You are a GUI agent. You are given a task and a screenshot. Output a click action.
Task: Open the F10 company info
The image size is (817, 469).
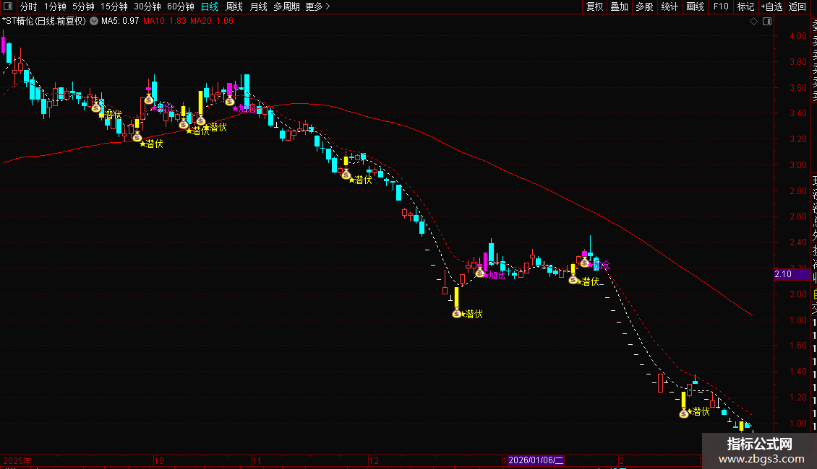tap(721, 6)
